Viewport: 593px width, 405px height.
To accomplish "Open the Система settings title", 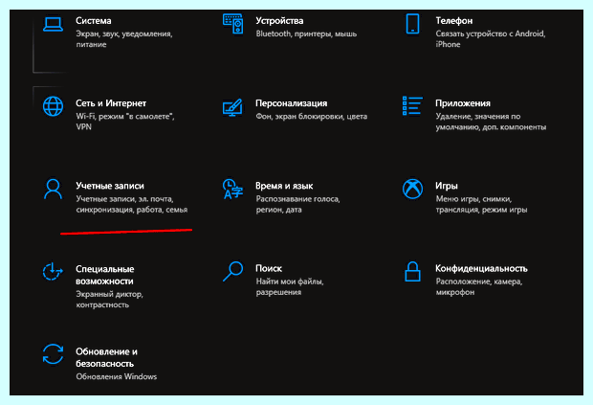I will click(x=94, y=21).
